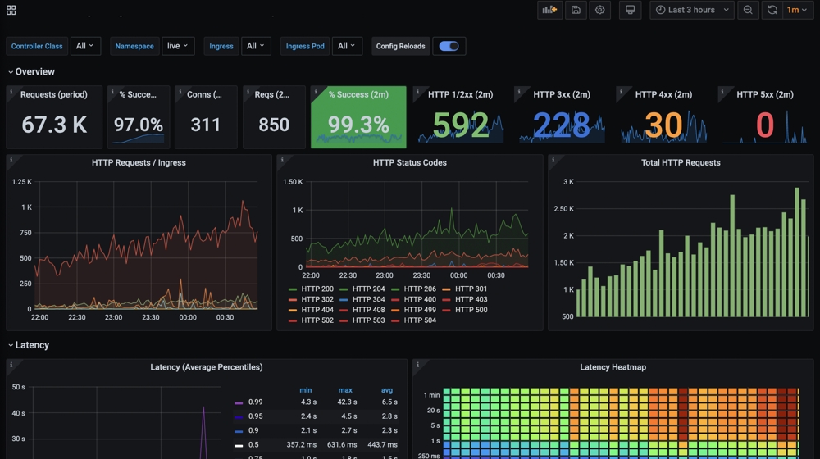The image size is (820, 459).
Task: Click info icon on Requests (period) panel
Action: [x=11, y=92]
